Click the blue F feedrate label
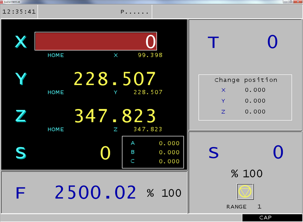The width and height of the screenshot is (303, 222). pyautogui.click(x=21, y=193)
